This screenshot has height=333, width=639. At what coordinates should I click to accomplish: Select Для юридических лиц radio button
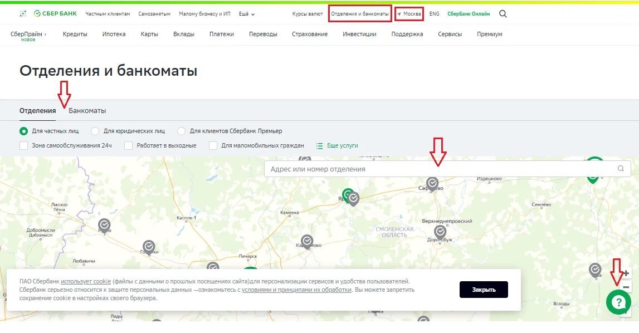point(95,131)
